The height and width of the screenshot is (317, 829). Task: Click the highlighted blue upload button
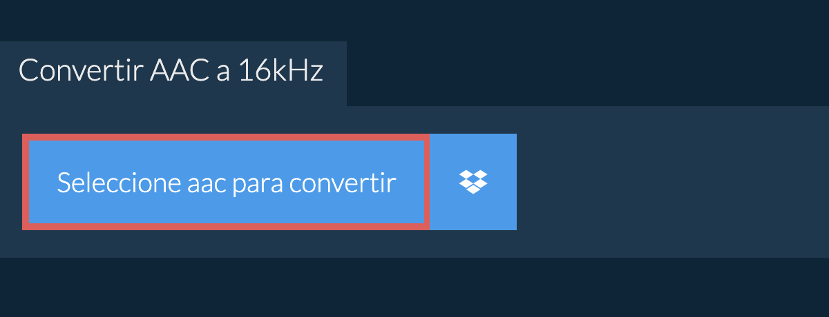coord(226,182)
